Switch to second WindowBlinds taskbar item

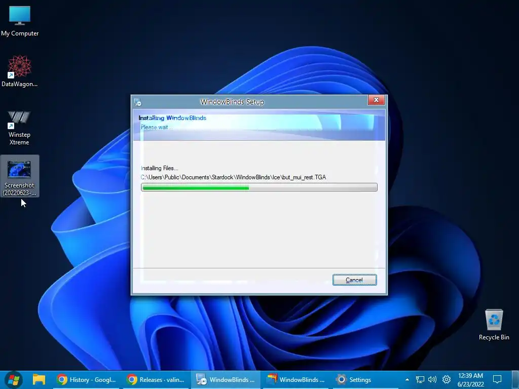(x=296, y=380)
